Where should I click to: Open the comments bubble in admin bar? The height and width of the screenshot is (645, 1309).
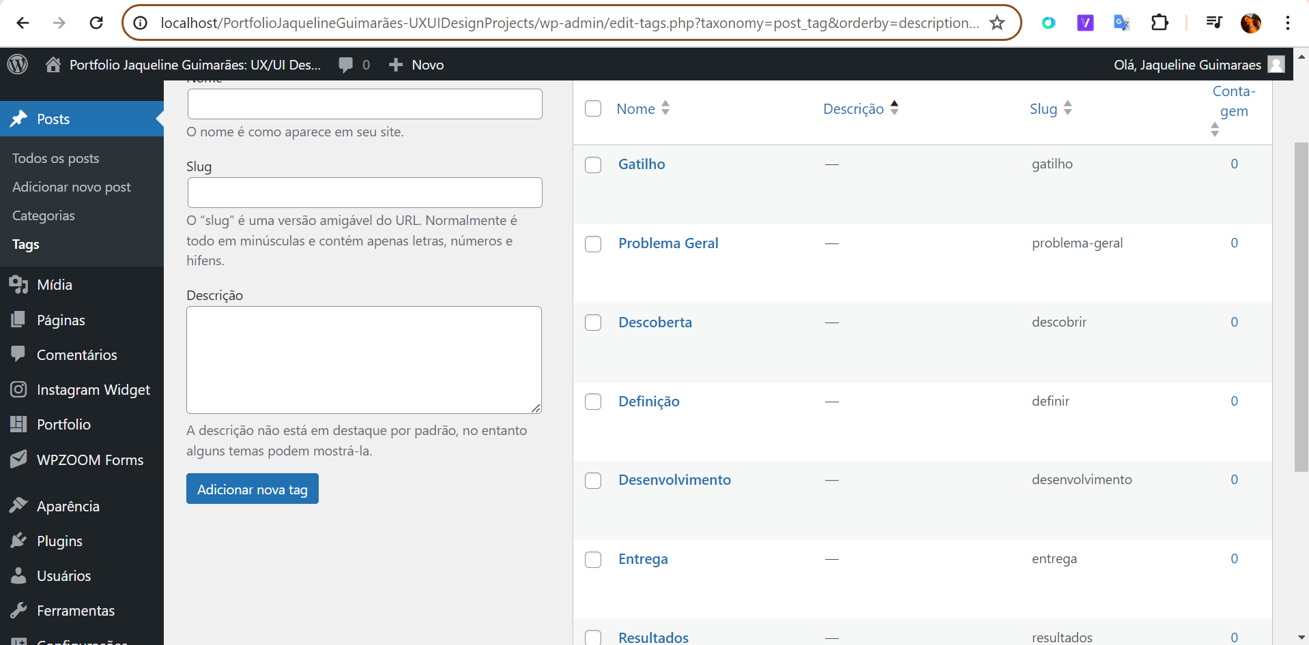click(346, 65)
